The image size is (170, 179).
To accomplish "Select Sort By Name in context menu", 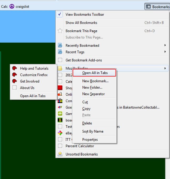I will pyautogui.click(x=93, y=131).
